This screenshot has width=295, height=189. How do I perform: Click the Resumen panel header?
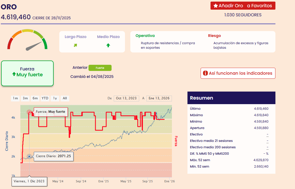[x=231, y=98]
